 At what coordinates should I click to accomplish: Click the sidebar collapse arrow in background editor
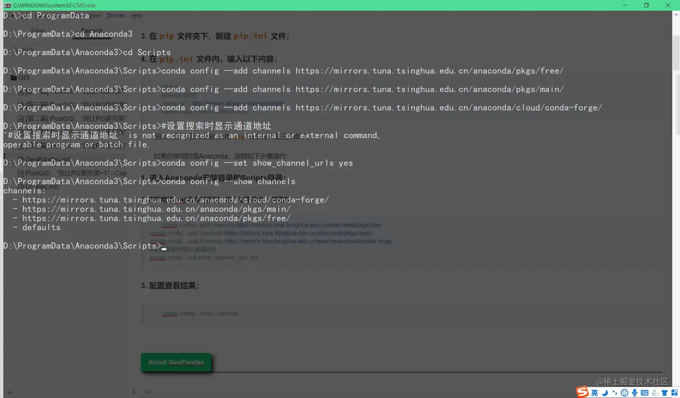pos(134,392)
